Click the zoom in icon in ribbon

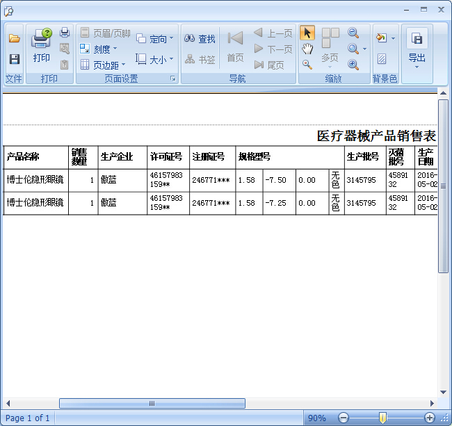click(x=353, y=65)
